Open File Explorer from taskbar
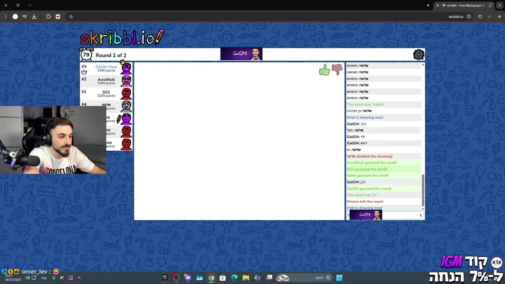505x284 pixels. (246, 278)
